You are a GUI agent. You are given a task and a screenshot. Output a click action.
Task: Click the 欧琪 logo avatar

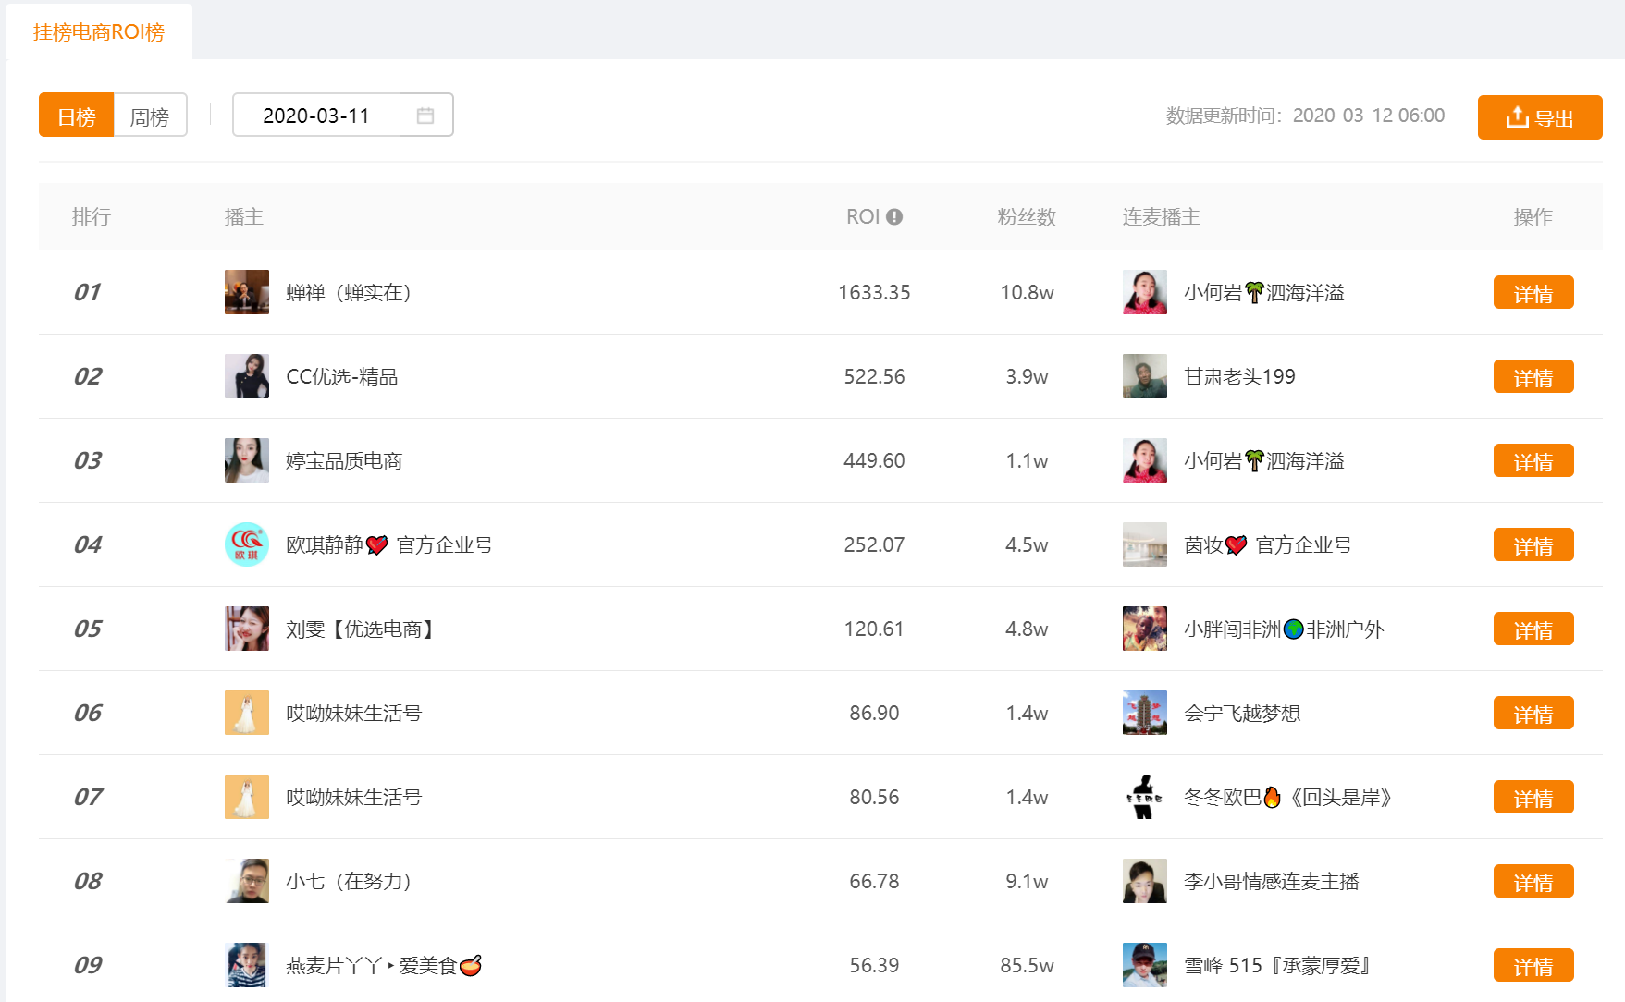[247, 544]
